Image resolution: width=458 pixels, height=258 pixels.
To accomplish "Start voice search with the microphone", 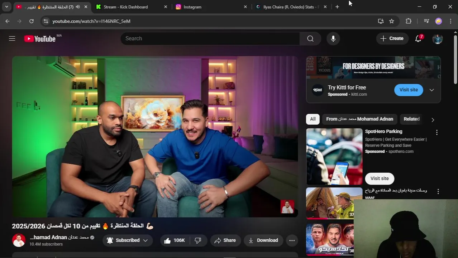I will pyautogui.click(x=333, y=38).
